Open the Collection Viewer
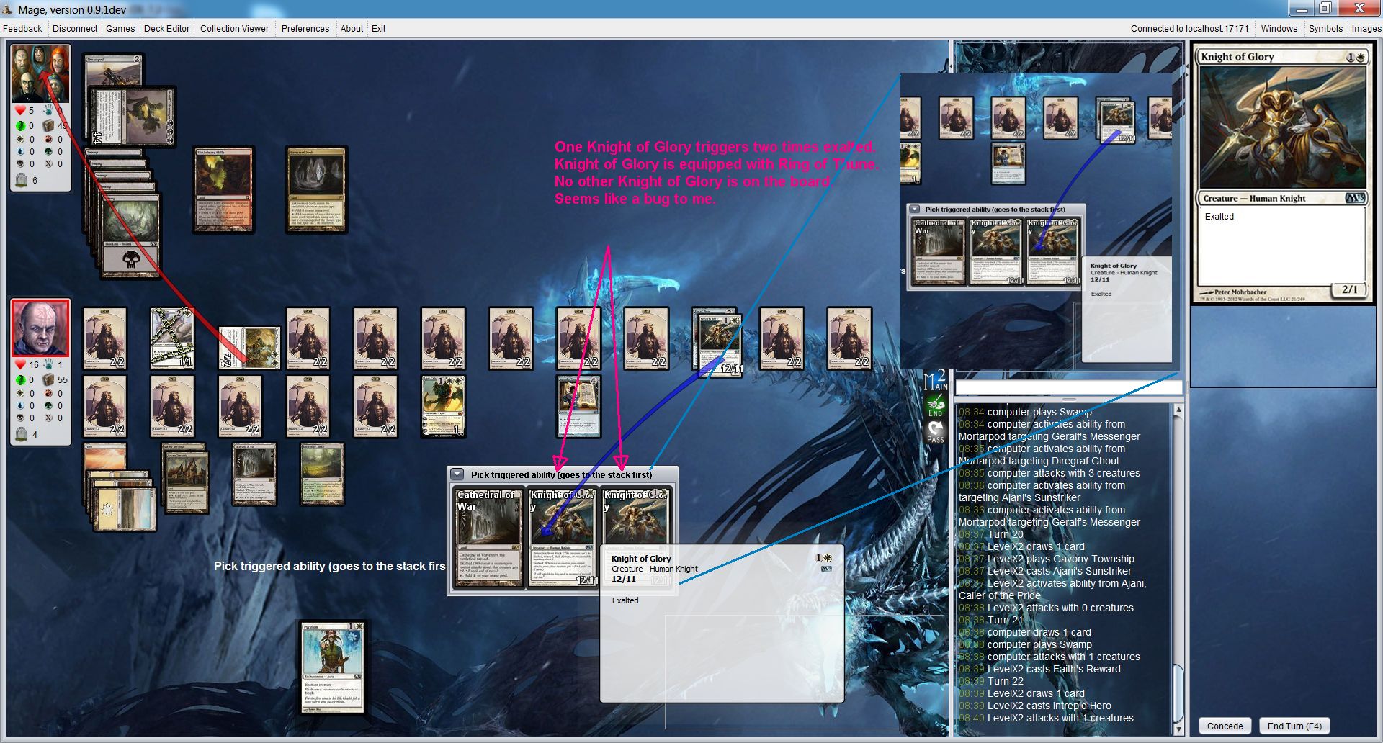This screenshot has width=1383, height=743. [234, 29]
